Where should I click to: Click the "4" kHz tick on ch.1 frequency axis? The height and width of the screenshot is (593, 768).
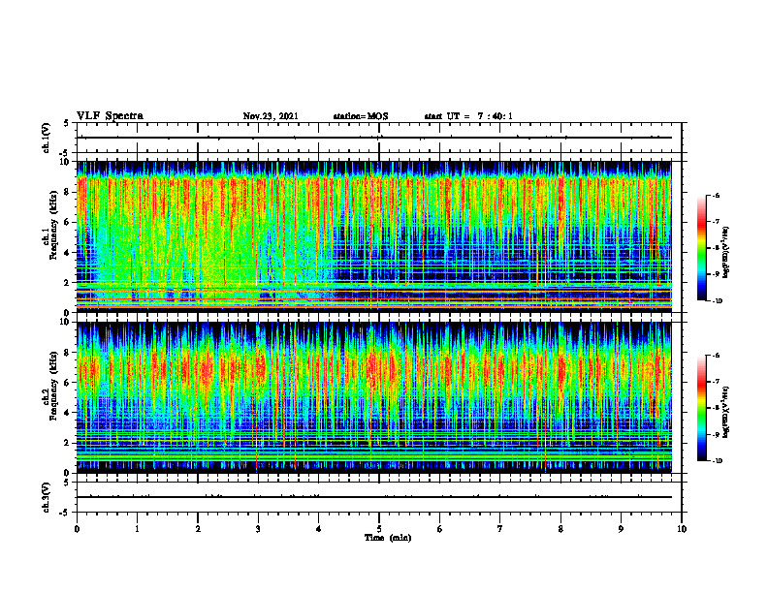pyautogui.click(x=68, y=253)
